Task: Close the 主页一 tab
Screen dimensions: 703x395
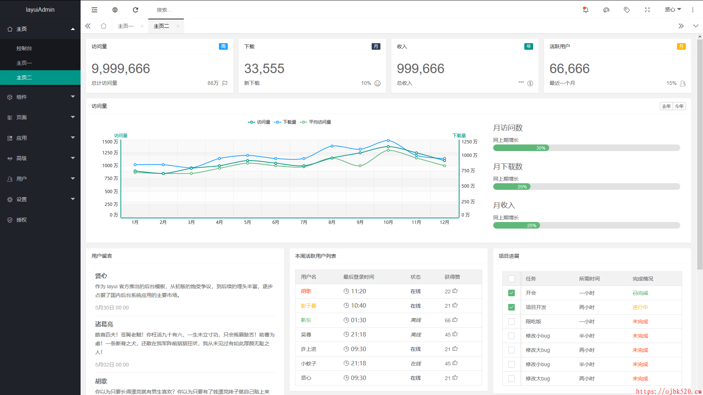Action: coord(142,26)
